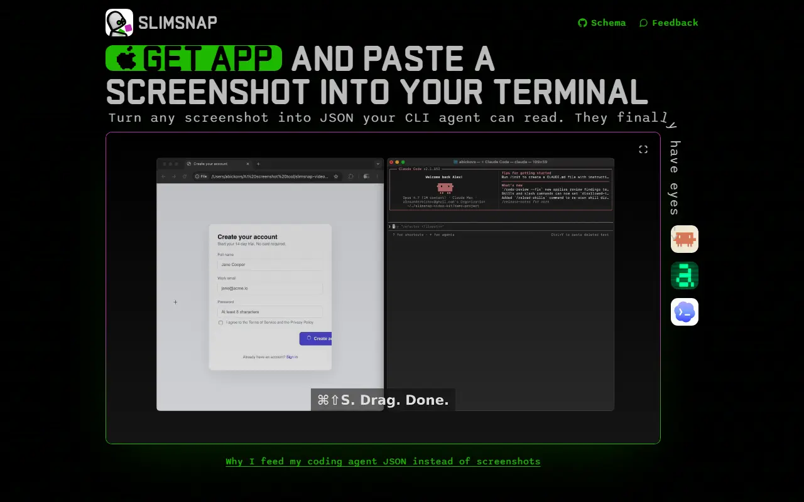Screen dimensions: 804x502
Task: Open the Feedback link in the header
Action: pyautogui.click(x=669, y=23)
